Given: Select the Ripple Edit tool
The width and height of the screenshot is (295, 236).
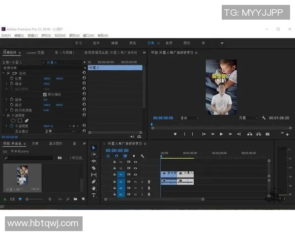Looking at the screenshot, I should click(x=94, y=161).
